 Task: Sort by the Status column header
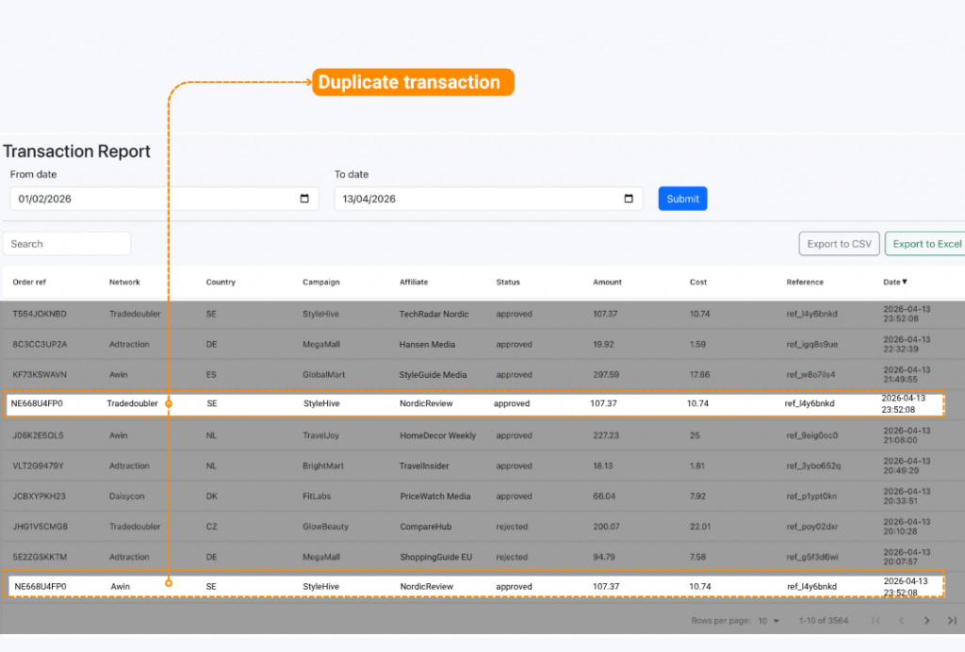(x=508, y=282)
